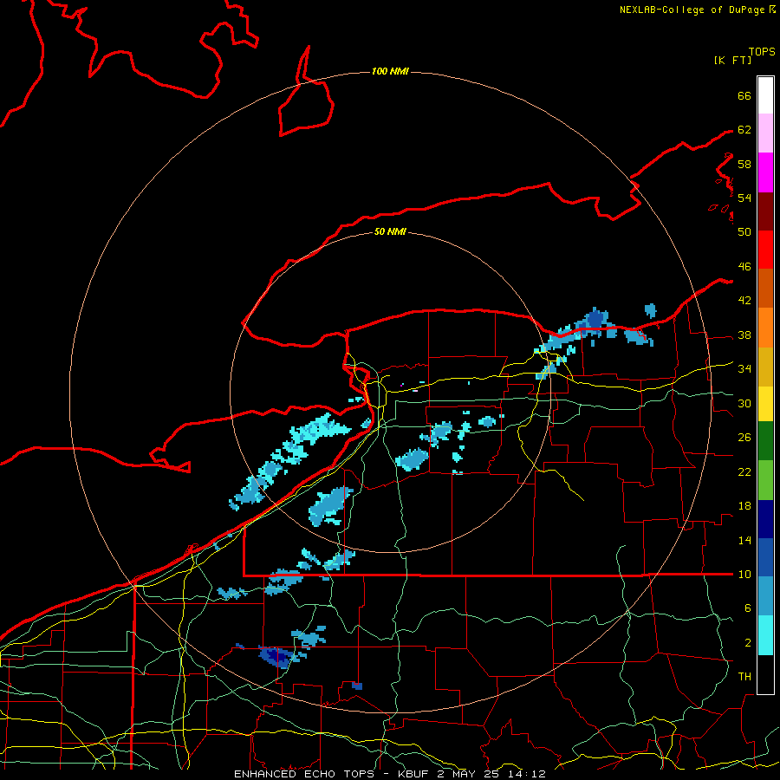Image resolution: width=780 pixels, height=780 pixels.
Task: Click the '58' legend value
Action: 744,164
